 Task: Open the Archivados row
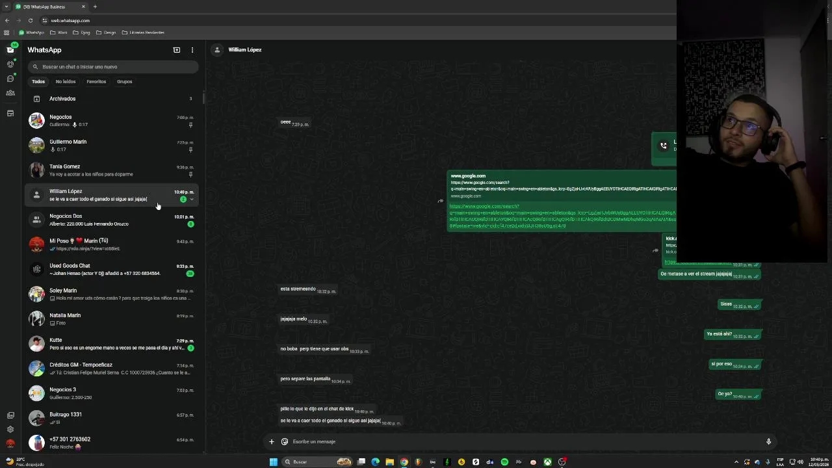[x=113, y=99]
